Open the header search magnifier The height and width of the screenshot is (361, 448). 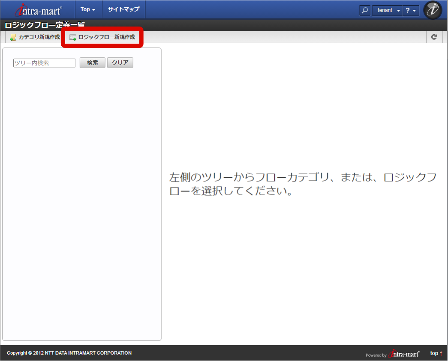pyautogui.click(x=364, y=10)
